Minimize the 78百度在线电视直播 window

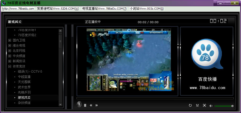(221, 3)
